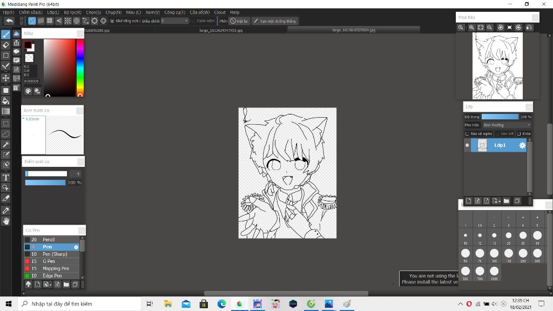The height and width of the screenshot is (311, 553).
Task: Click Tạo một đường thẳng button
Action: tap(275, 21)
